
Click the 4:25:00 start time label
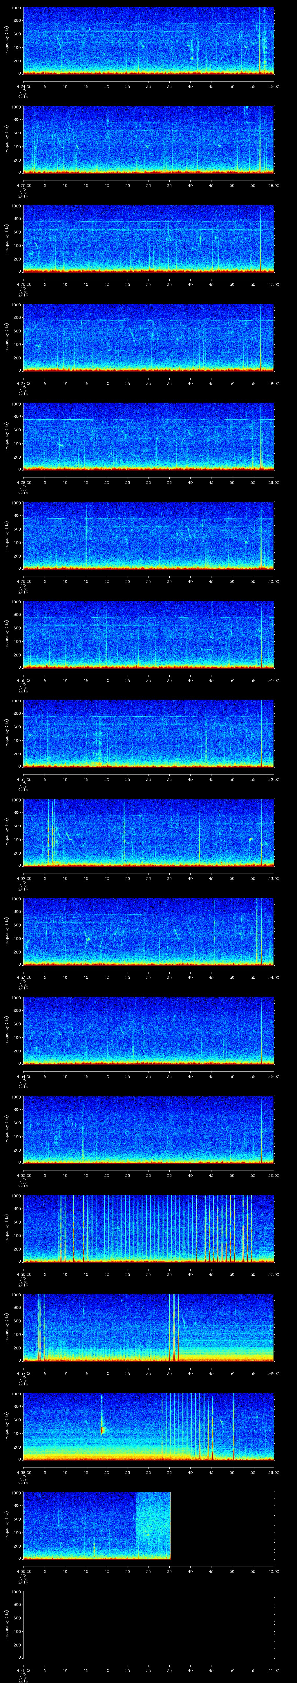[x=23, y=186]
